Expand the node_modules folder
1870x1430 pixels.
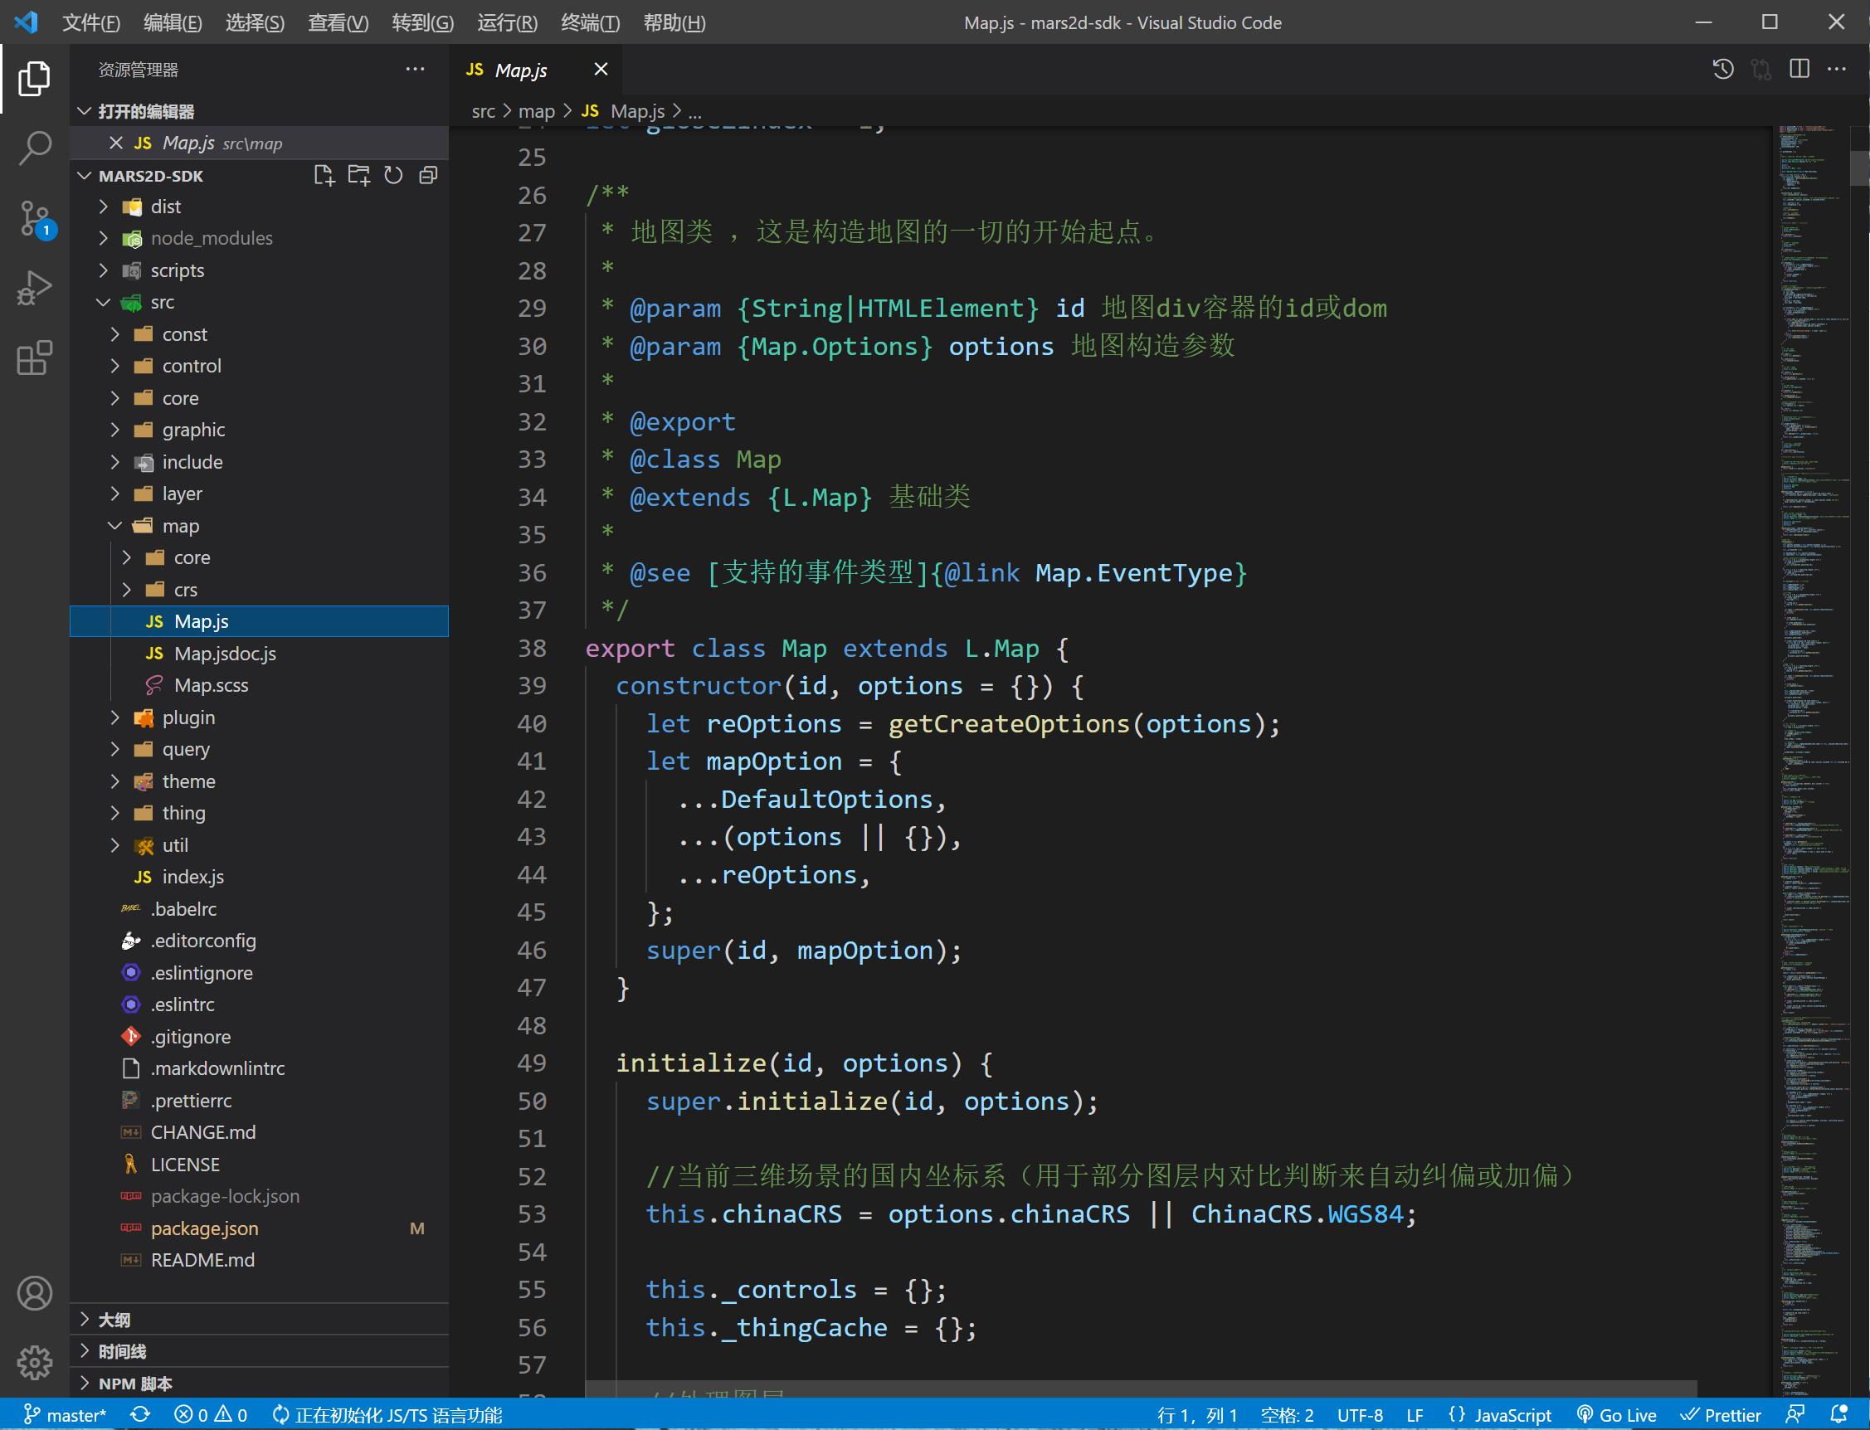tap(260, 238)
